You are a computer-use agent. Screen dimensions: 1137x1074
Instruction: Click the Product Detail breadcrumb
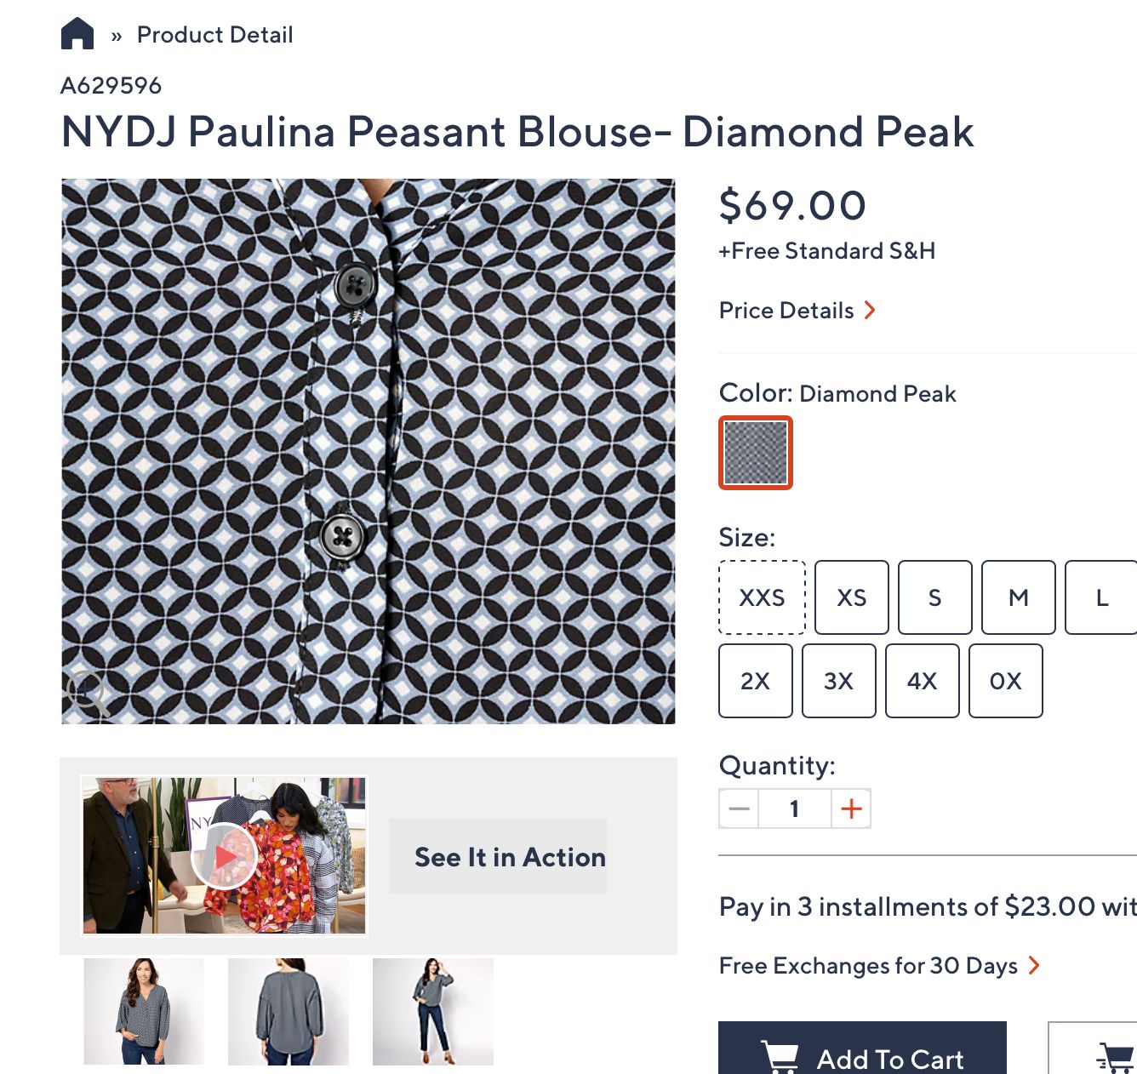point(214,35)
